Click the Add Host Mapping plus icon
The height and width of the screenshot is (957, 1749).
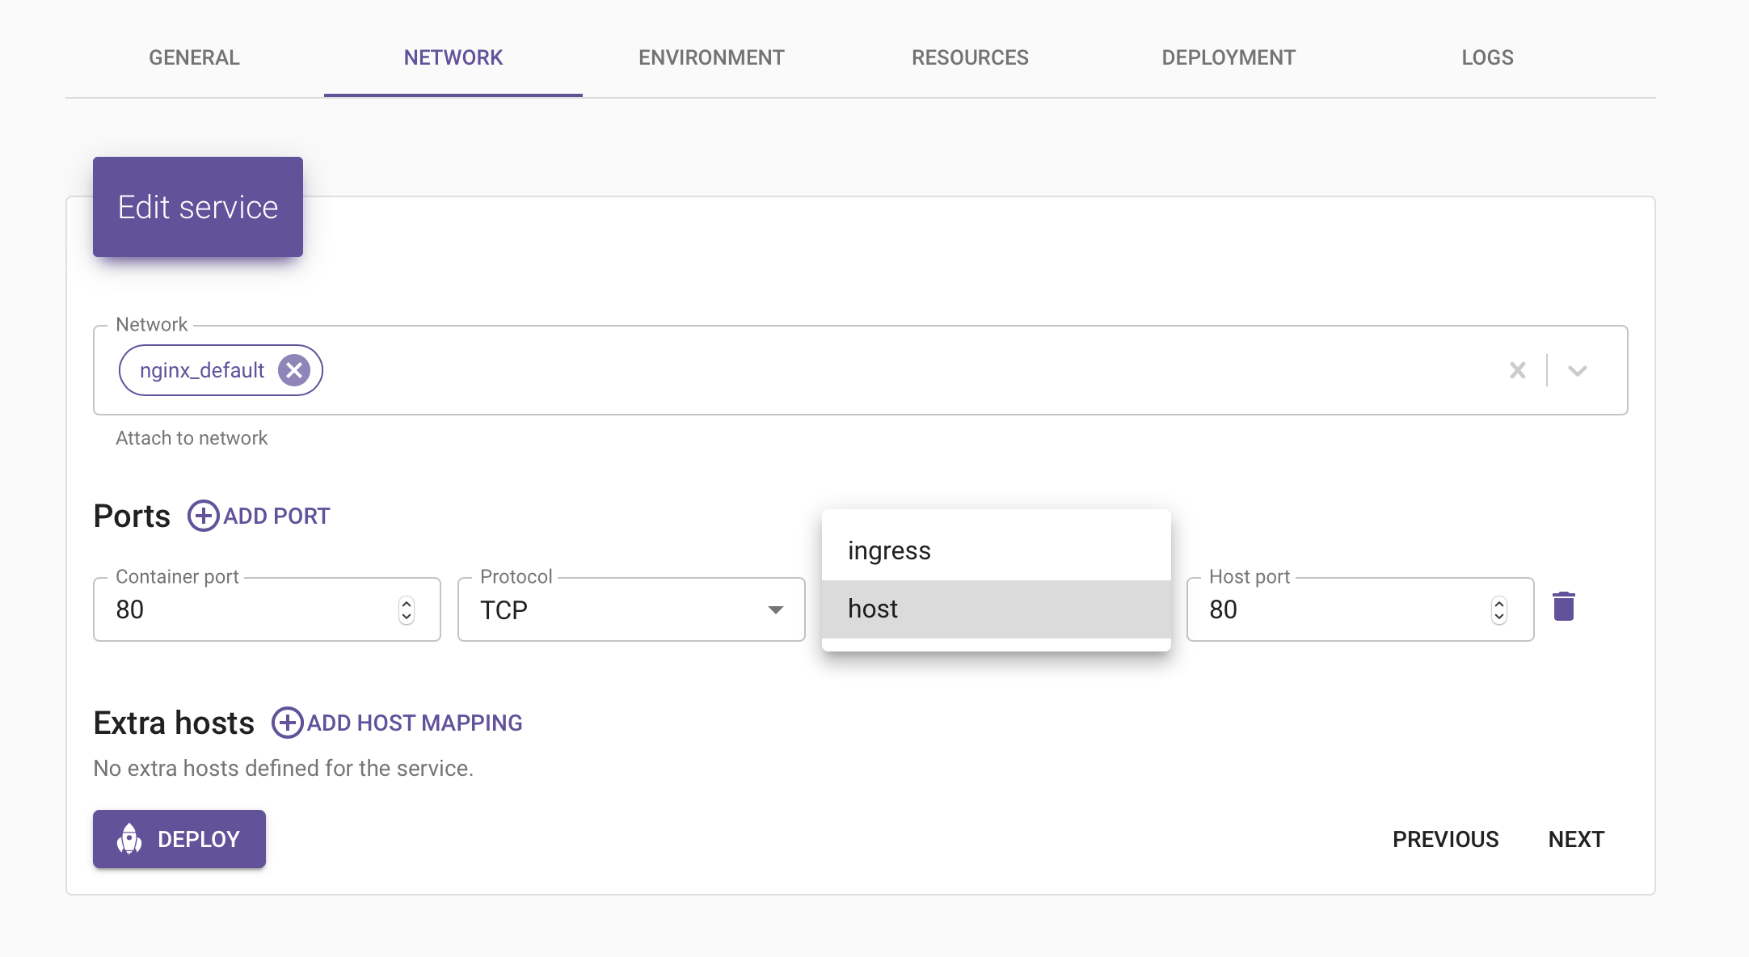(x=287, y=723)
